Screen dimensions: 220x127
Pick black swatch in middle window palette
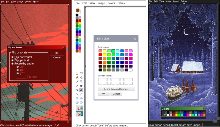[77, 15]
